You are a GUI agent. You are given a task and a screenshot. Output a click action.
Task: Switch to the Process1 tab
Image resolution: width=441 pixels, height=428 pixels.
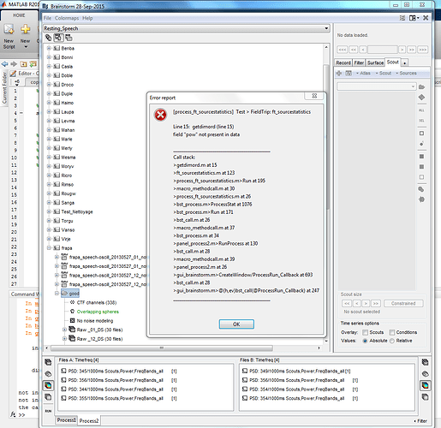[66, 420]
